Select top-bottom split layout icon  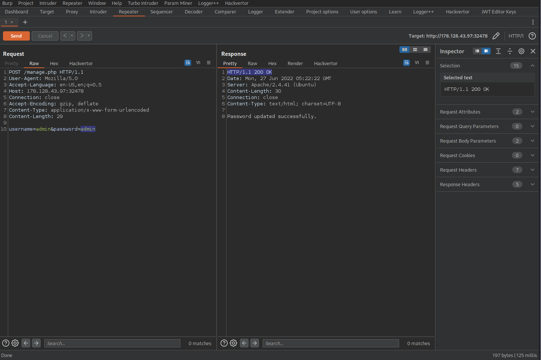415,50
